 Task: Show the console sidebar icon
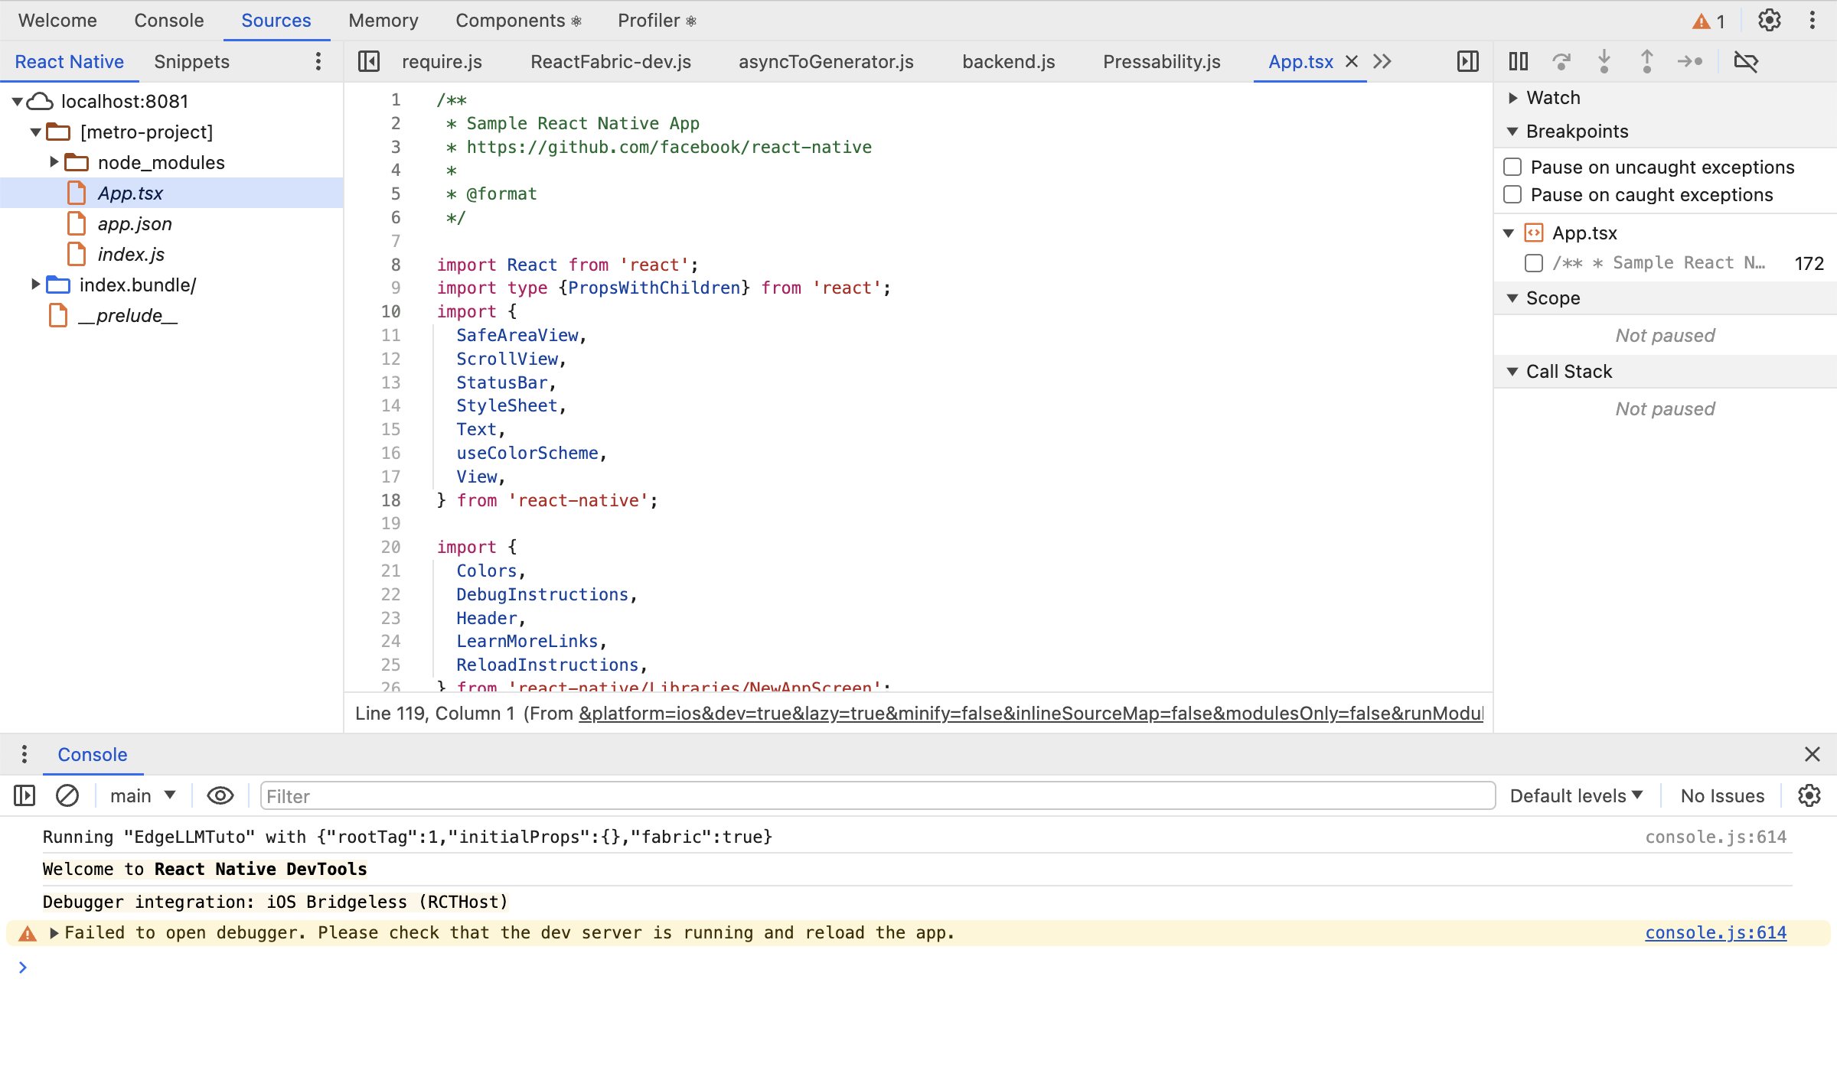click(x=24, y=796)
